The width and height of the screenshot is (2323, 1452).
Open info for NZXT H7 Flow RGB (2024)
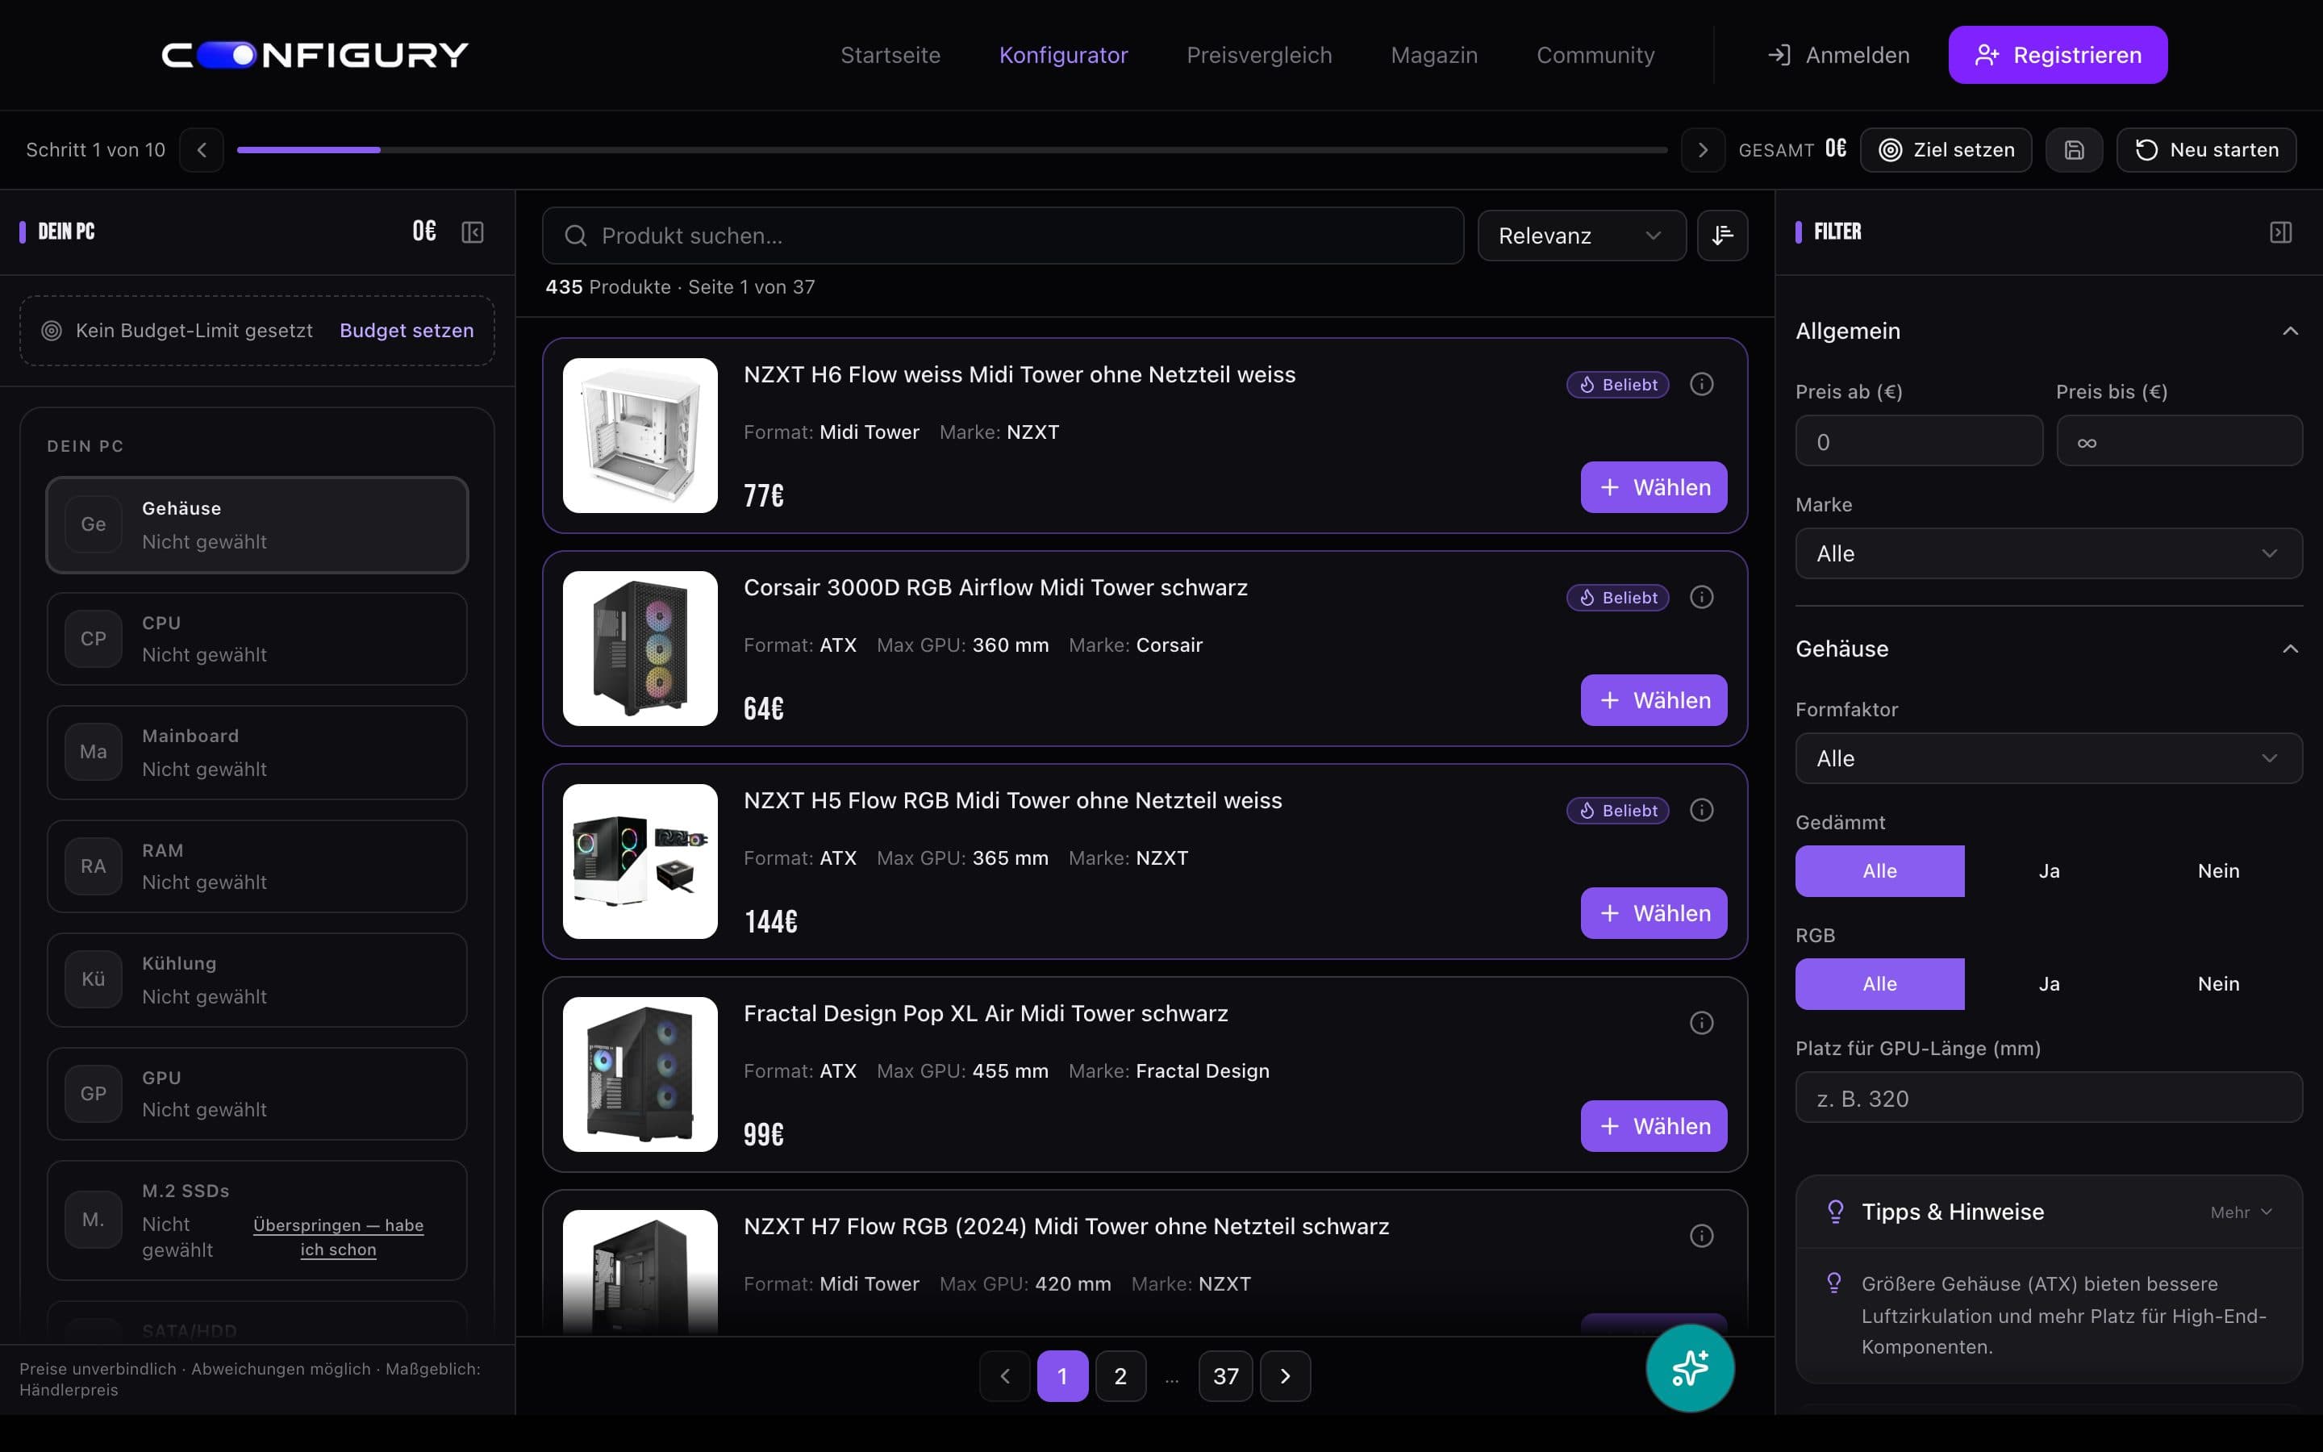pyautogui.click(x=1701, y=1236)
